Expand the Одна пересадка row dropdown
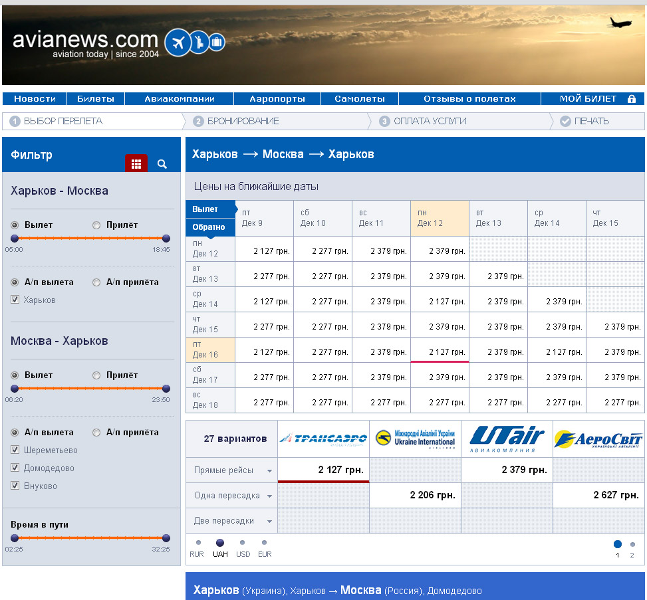 (269, 496)
